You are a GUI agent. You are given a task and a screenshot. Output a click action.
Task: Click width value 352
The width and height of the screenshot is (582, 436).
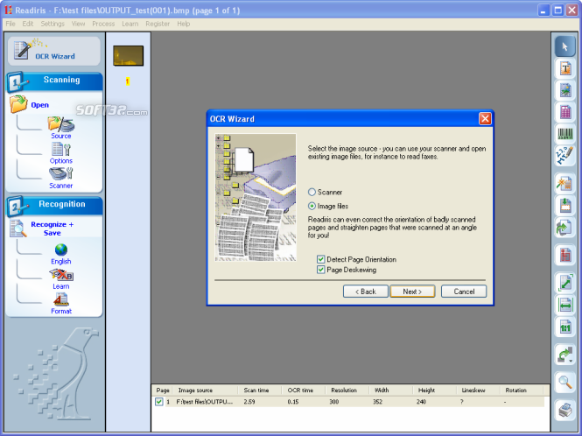pyautogui.click(x=378, y=402)
